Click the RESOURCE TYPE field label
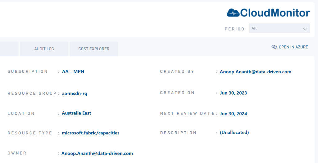The width and height of the screenshot is (318, 163). [30, 133]
